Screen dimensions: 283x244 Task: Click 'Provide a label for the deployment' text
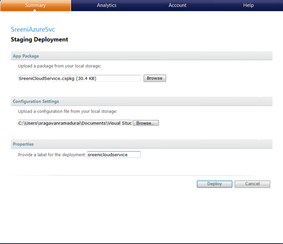[52, 155]
